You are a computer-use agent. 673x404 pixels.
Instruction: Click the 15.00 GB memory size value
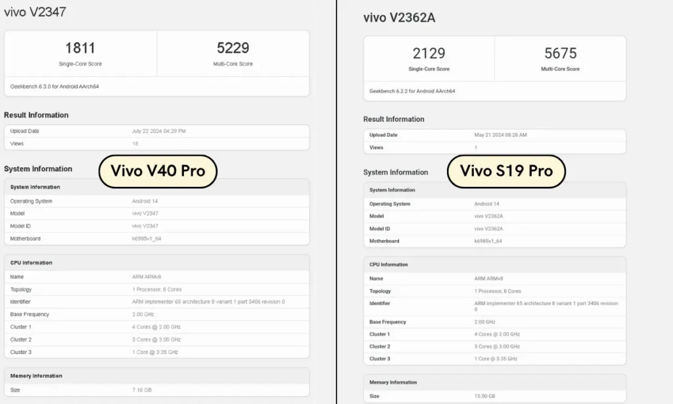(x=484, y=396)
